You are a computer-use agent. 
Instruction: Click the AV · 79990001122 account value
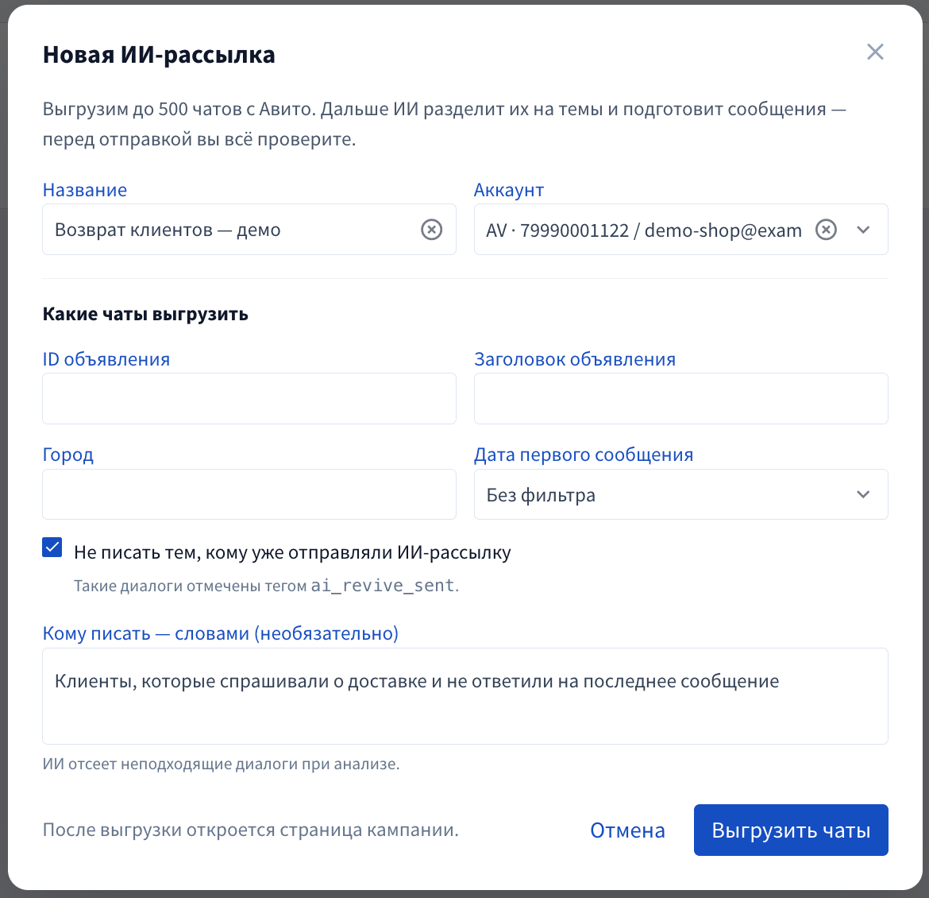(644, 230)
